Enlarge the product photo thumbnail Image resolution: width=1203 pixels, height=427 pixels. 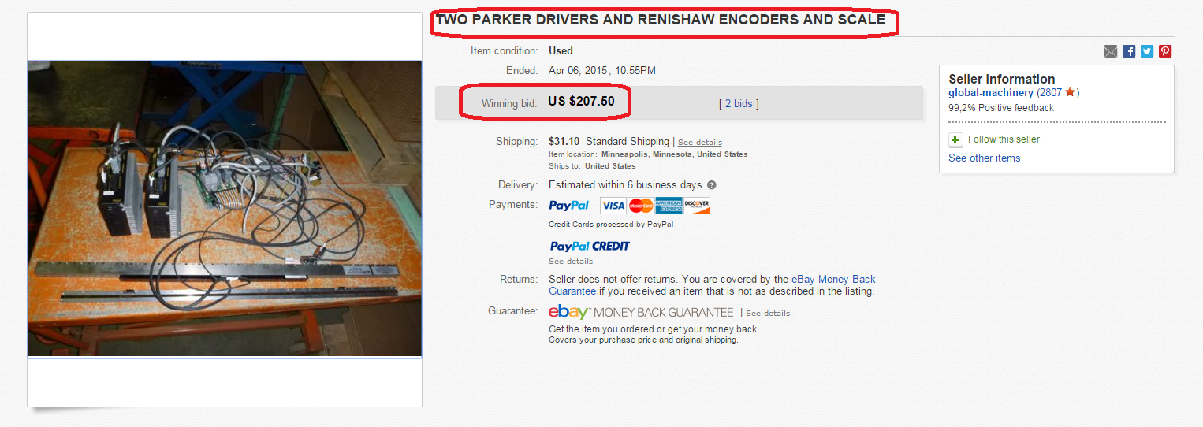coord(225,209)
